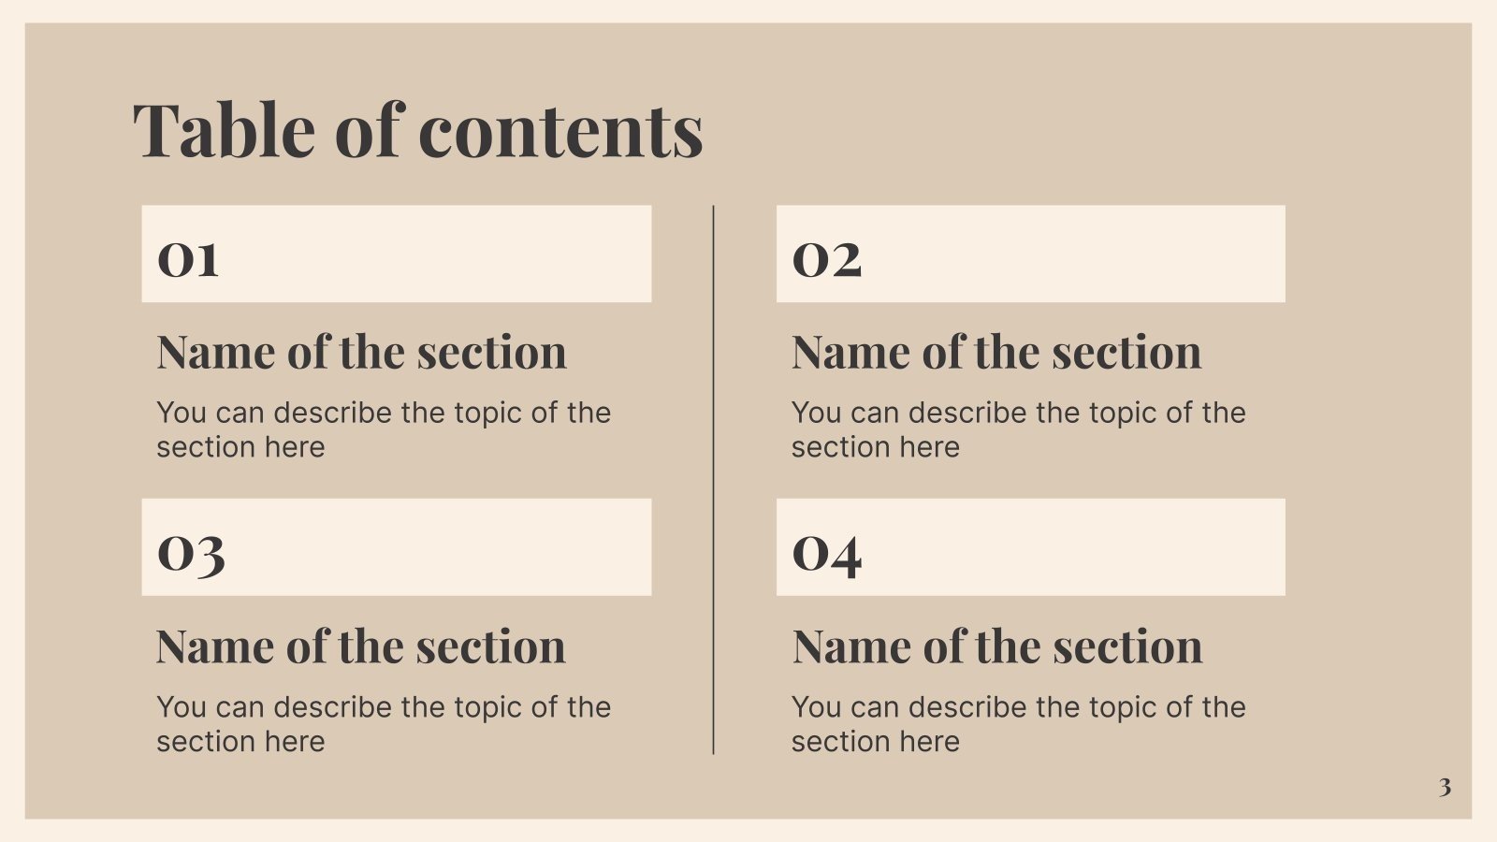
Task: Click empty cream area inside the 01 box
Action: 468,254
